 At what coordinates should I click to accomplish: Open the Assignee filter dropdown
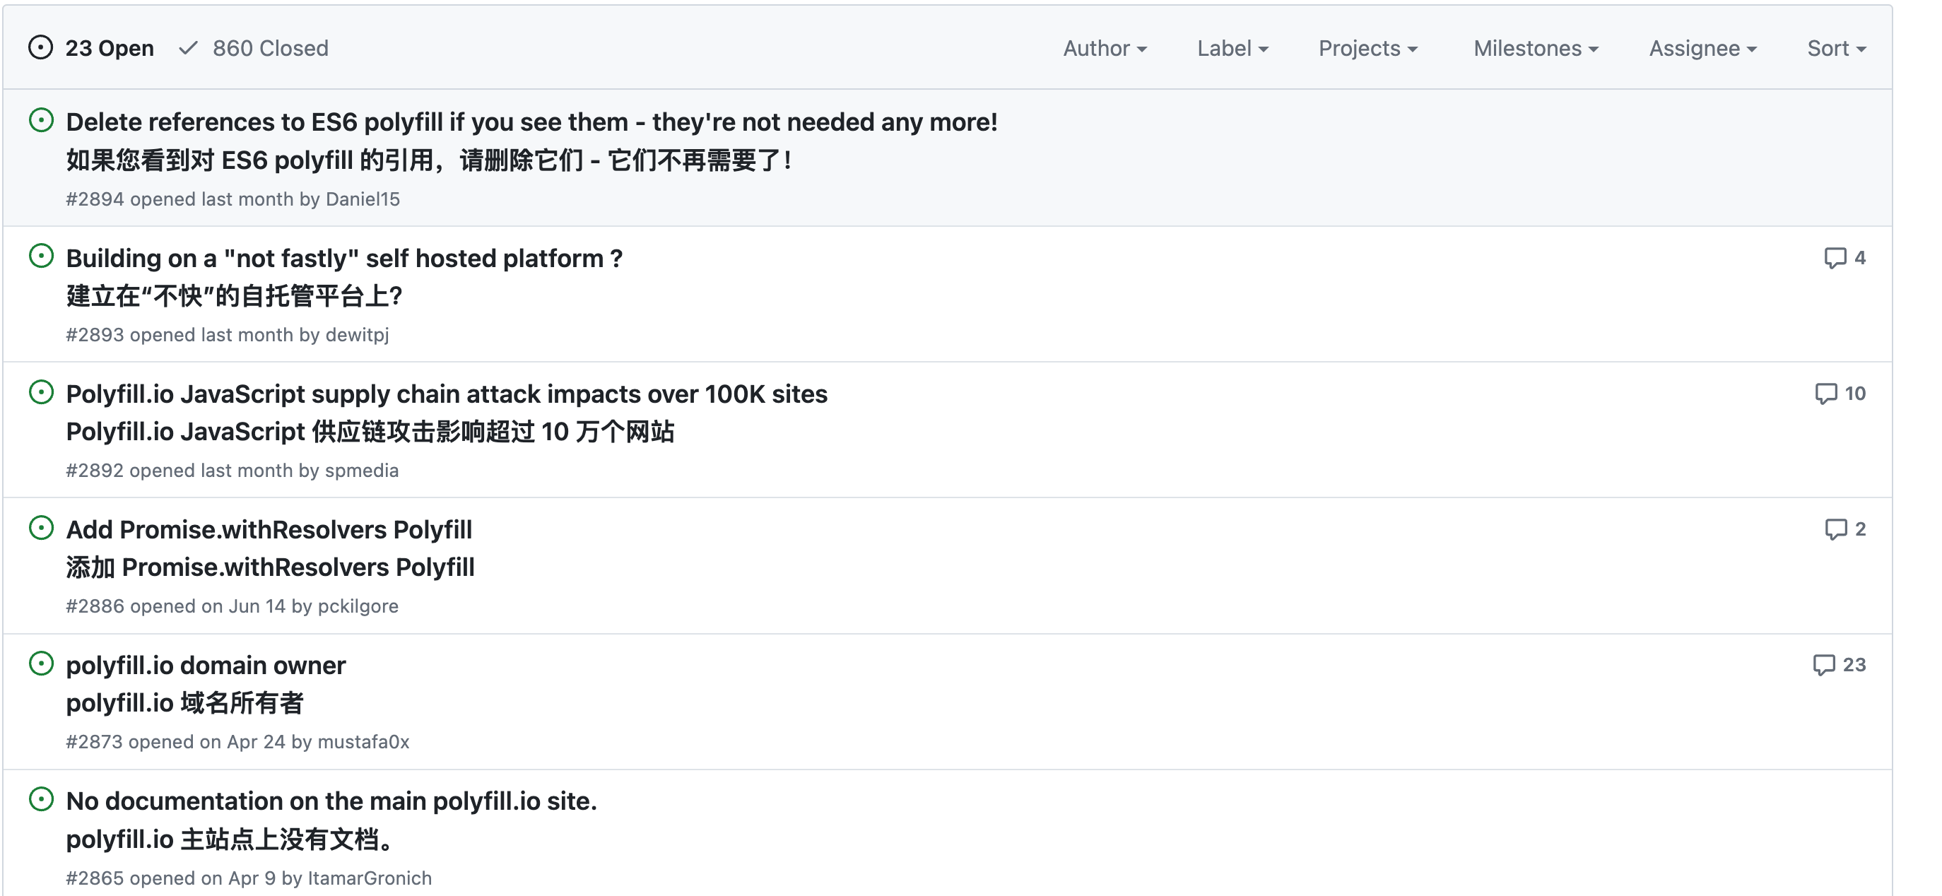point(1703,48)
